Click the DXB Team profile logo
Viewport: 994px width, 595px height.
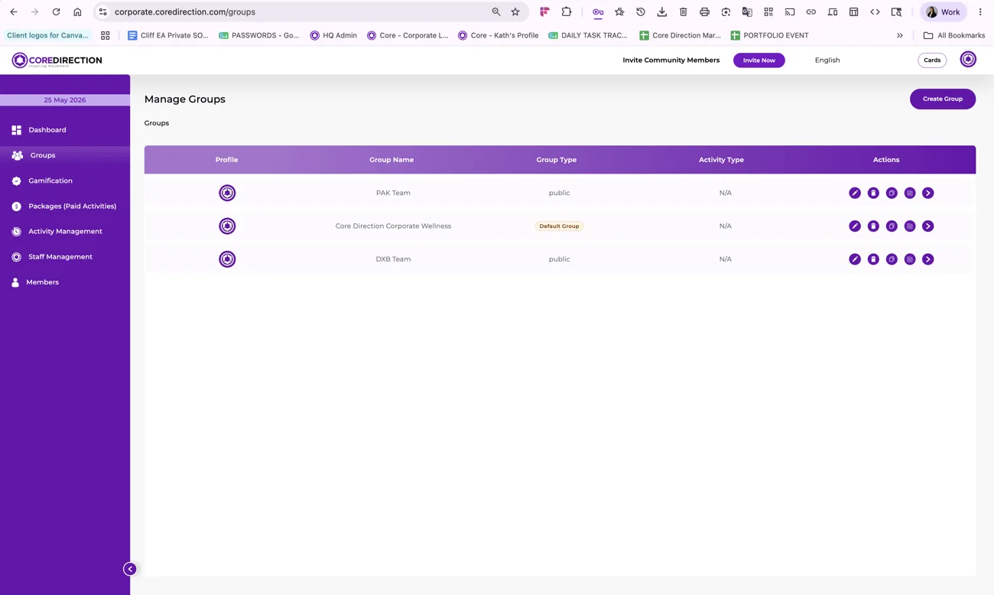coord(227,259)
